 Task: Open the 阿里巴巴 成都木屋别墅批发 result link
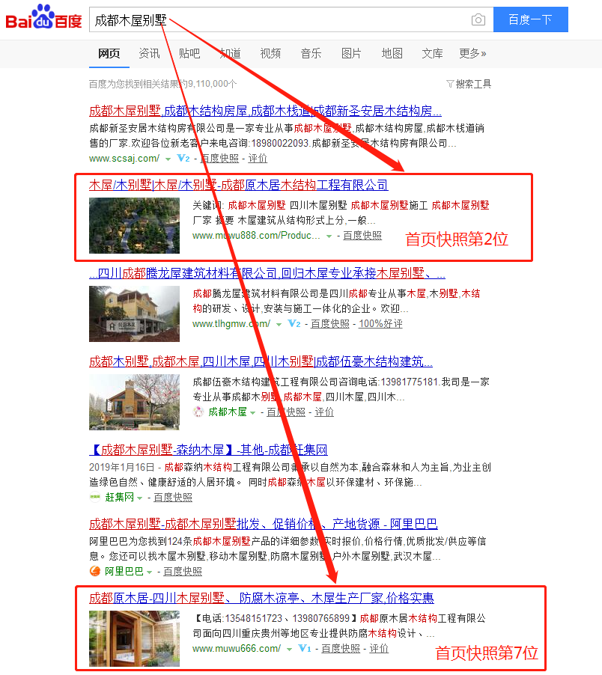coord(263,524)
